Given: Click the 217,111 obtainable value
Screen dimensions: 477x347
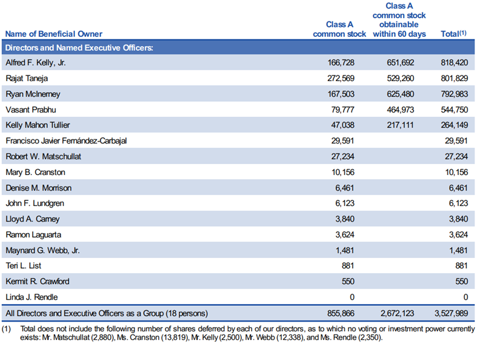Looking at the screenshot, I should (401, 125).
